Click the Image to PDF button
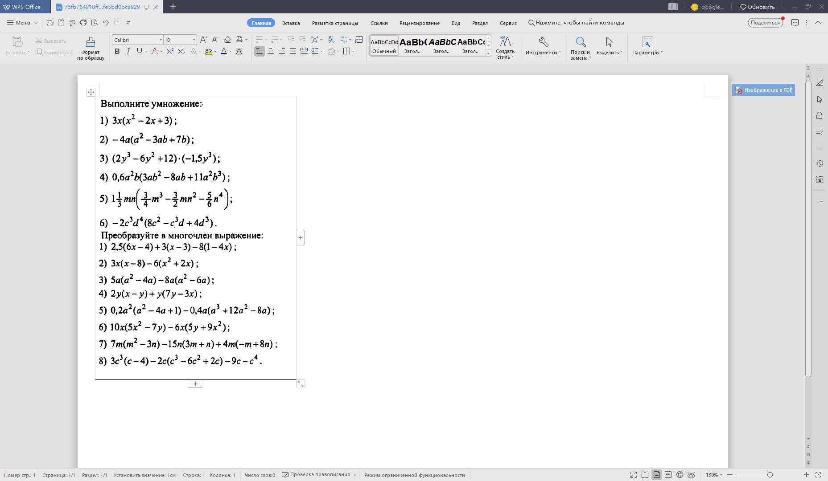The height and width of the screenshot is (481, 828). click(x=763, y=90)
